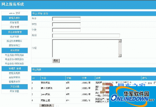
Task: Click the 网上报名系统 page title
Action: [x=13, y=4]
